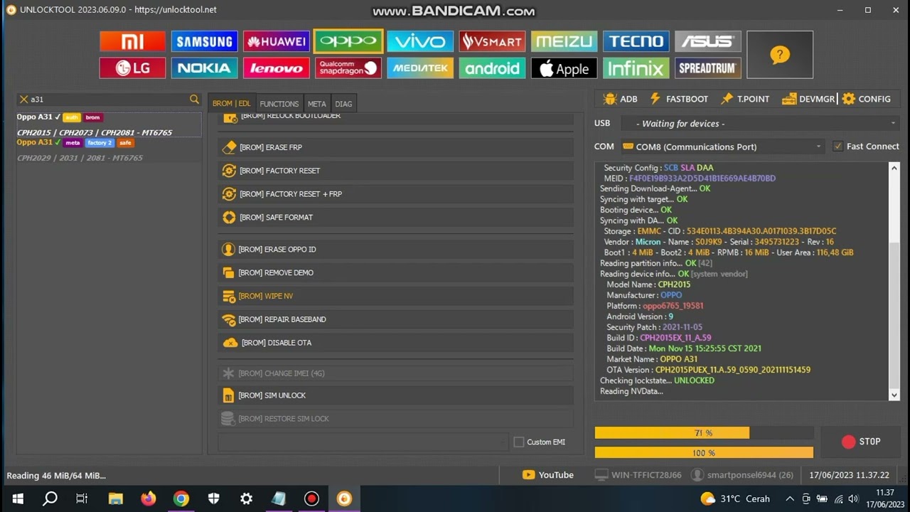Click the 71% progress bar
Screen dimensions: 910x512
click(x=704, y=432)
